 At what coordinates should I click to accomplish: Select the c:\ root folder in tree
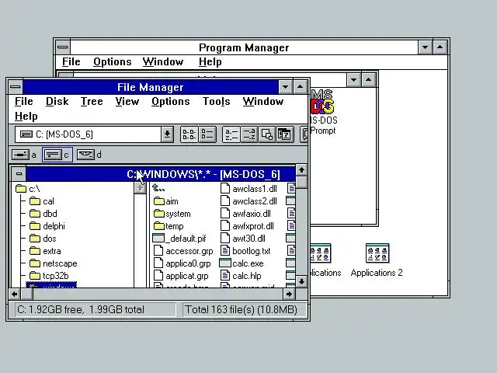pos(28,189)
